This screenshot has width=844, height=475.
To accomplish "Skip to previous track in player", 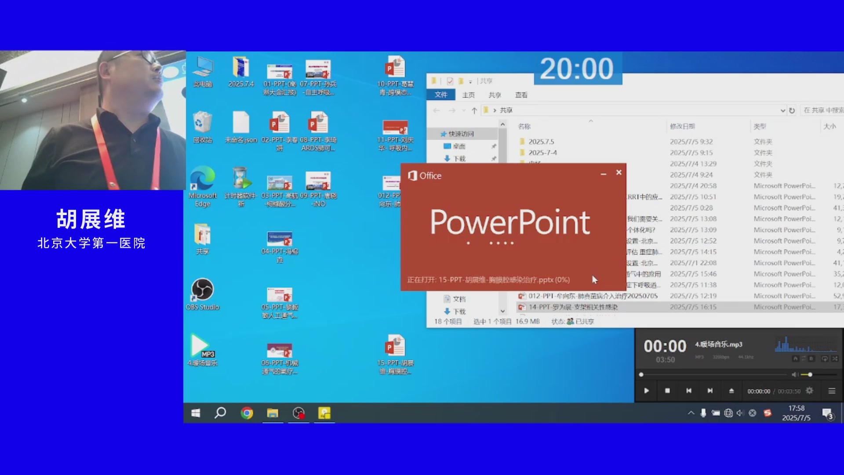I will point(689,391).
